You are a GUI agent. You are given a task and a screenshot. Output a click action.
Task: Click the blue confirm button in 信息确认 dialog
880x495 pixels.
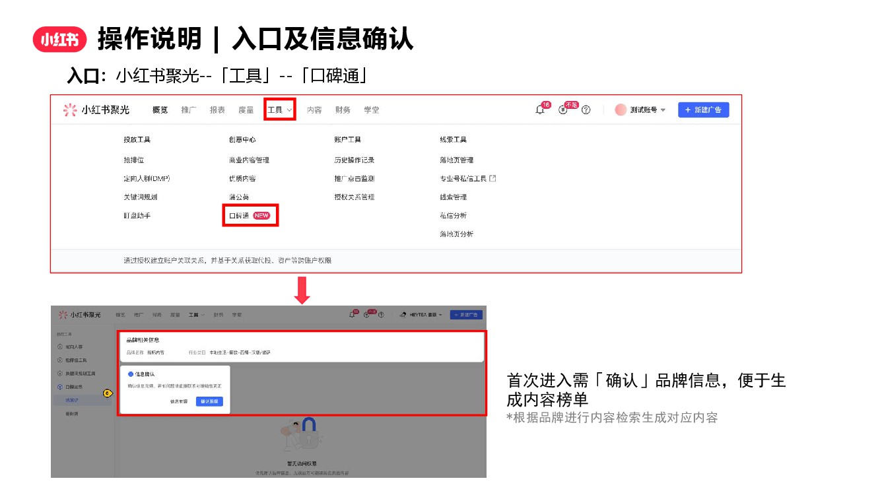209,401
